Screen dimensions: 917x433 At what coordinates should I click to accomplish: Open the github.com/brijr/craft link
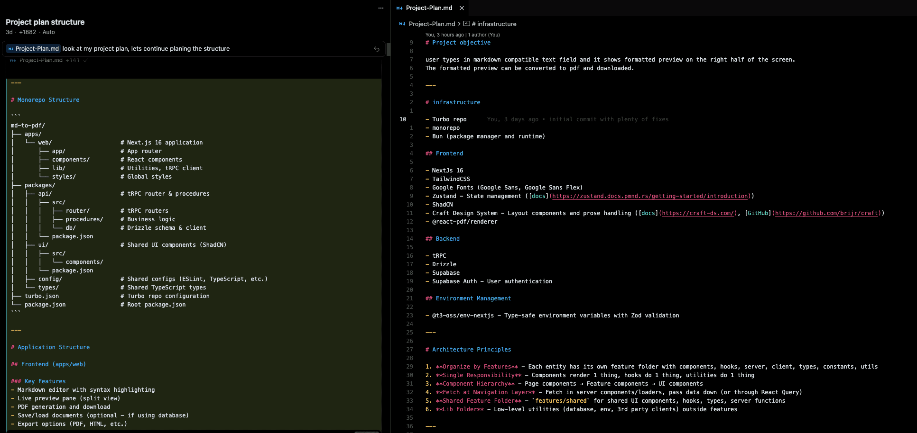click(826, 213)
